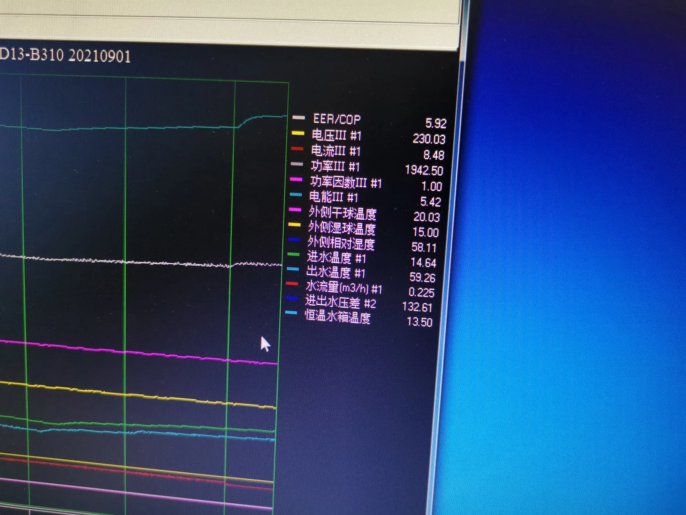This screenshot has height=515, width=686.
Task: Select the 进出水压差 #2 legend entry
Action: point(340,302)
